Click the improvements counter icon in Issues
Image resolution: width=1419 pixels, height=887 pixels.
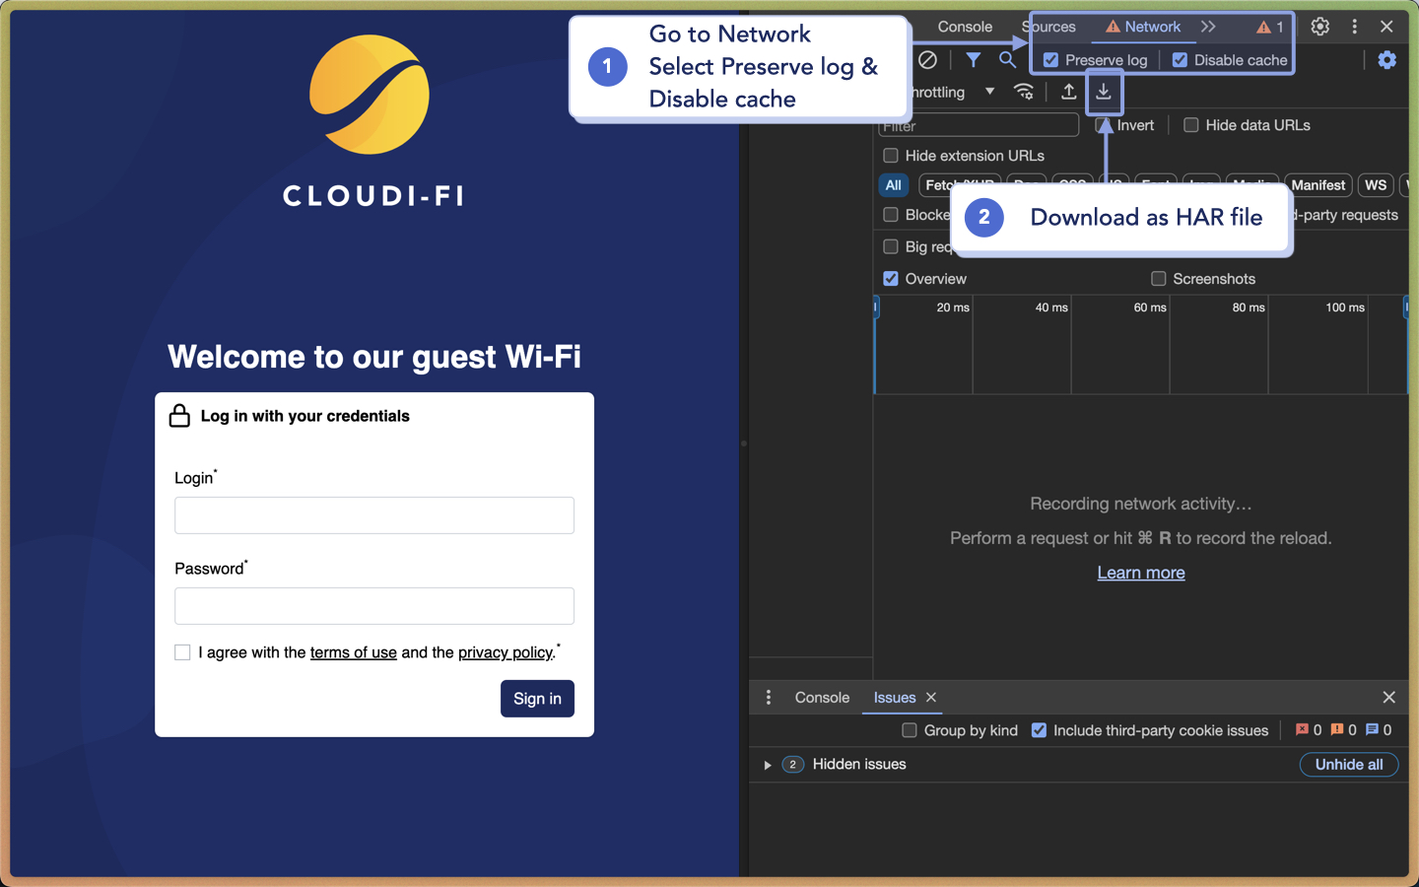pyautogui.click(x=1373, y=730)
